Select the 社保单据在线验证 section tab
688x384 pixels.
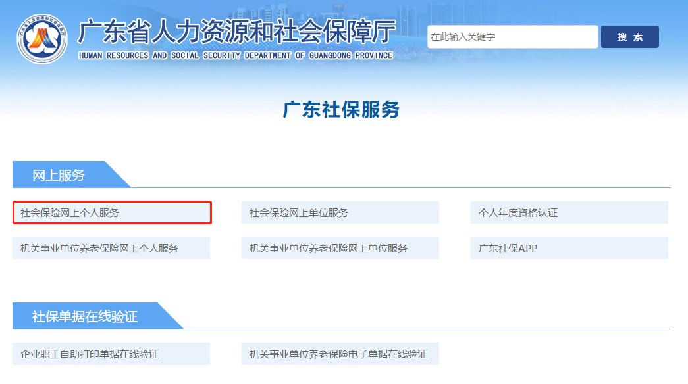point(85,316)
